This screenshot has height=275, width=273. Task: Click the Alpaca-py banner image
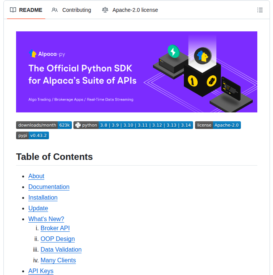[136, 72]
